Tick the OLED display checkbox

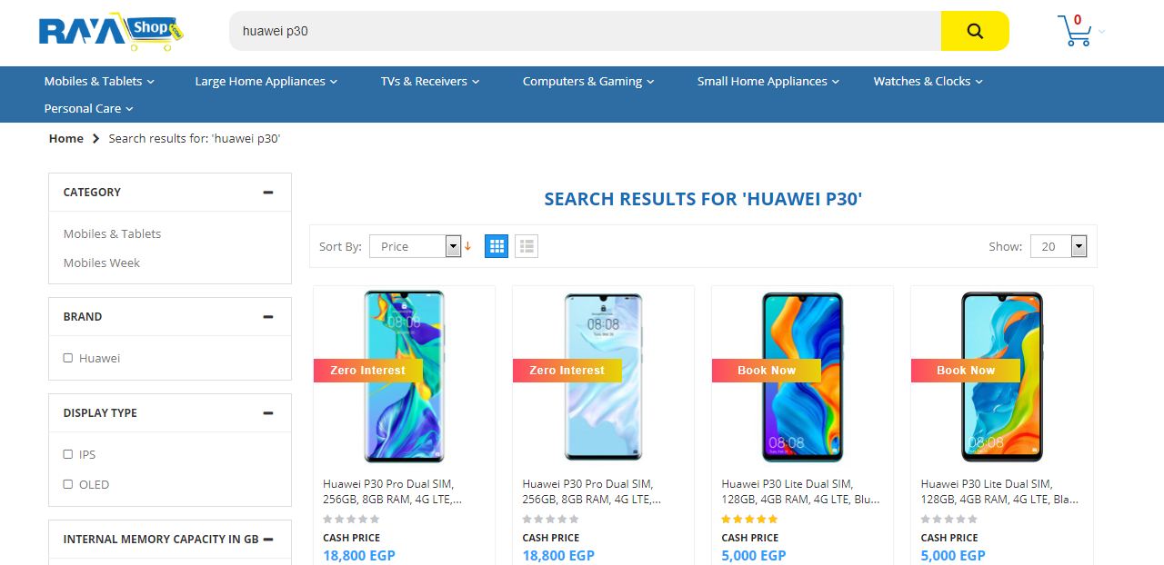(68, 484)
